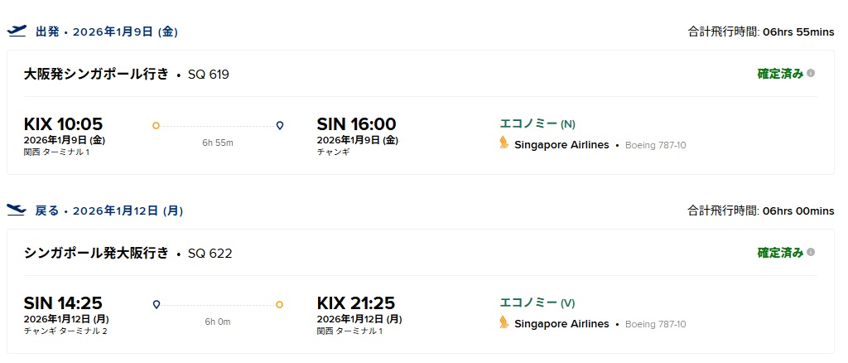Click the departure airplane icon

[x=17, y=31]
